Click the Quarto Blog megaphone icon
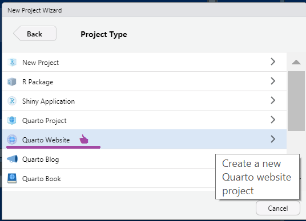Image resolution: width=306 pixels, height=221 pixels. (13, 159)
